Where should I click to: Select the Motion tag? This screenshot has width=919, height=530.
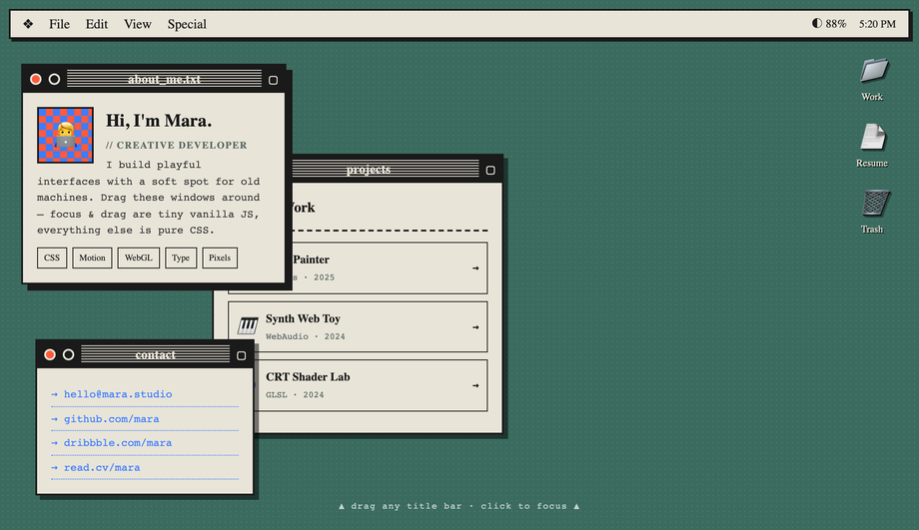tap(92, 258)
